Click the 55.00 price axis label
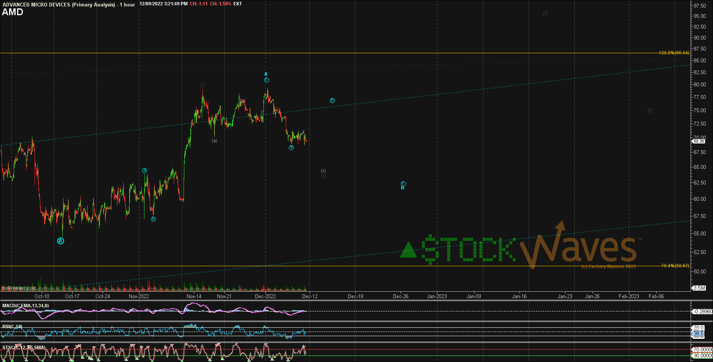Screen dimensions: 713x362 click(700, 233)
